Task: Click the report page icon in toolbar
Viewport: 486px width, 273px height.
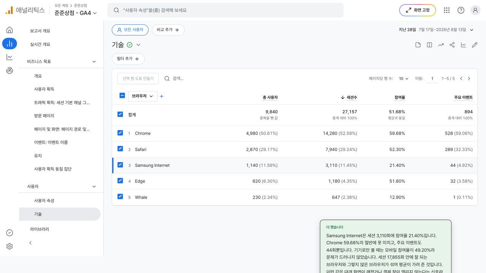Action: (x=418, y=45)
